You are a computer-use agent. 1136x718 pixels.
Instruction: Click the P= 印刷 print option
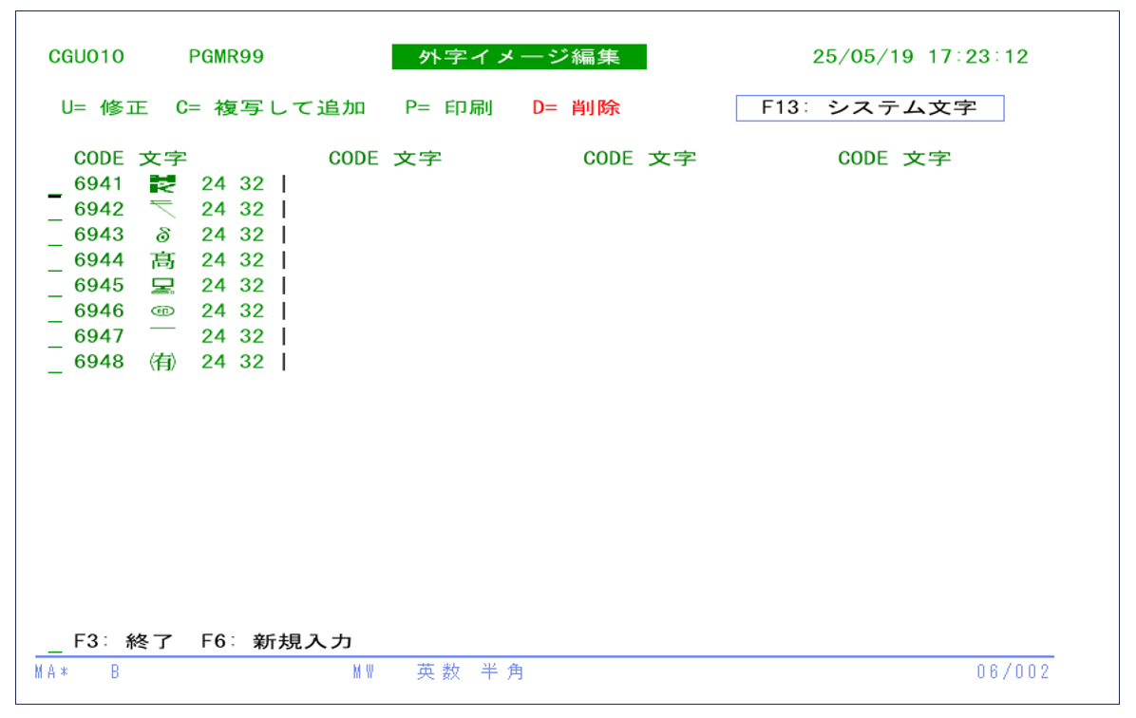click(x=448, y=108)
